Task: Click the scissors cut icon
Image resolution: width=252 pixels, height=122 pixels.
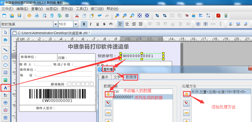Action: 77,16
